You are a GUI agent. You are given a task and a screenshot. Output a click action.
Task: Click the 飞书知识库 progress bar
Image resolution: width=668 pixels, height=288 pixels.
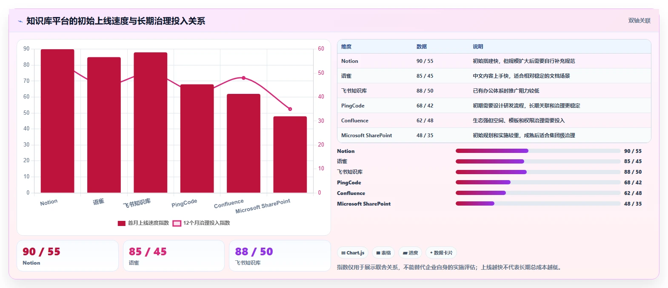coord(538,172)
